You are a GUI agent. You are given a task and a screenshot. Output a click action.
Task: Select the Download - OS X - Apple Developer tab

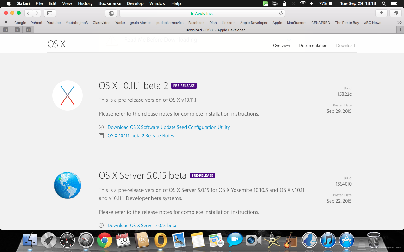pyautogui.click(x=215, y=30)
